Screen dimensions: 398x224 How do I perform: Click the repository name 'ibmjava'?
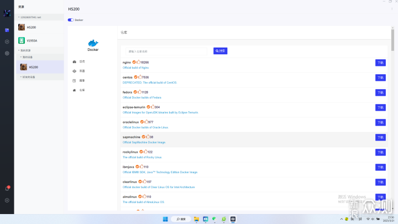click(x=128, y=167)
